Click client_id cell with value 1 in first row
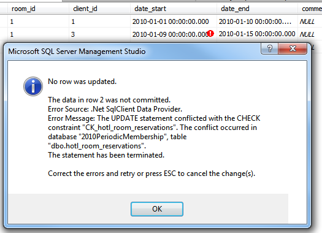322x233 pixels. coord(99,21)
